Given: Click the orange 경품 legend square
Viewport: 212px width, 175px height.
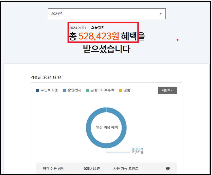Looking at the screenshot, I should (x=120, y=90).
